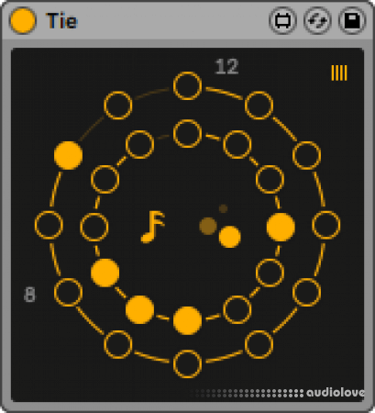Enable the top outer ring step
The width and height of the screenshot is (375, 413).
point(187,86)
